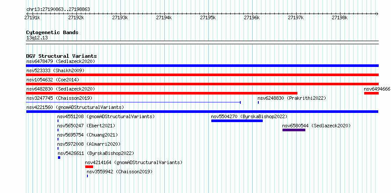Select the purple nsv6580544 variant bar
This screenshot has height=193, width=391.
click(x=294, y=130)
